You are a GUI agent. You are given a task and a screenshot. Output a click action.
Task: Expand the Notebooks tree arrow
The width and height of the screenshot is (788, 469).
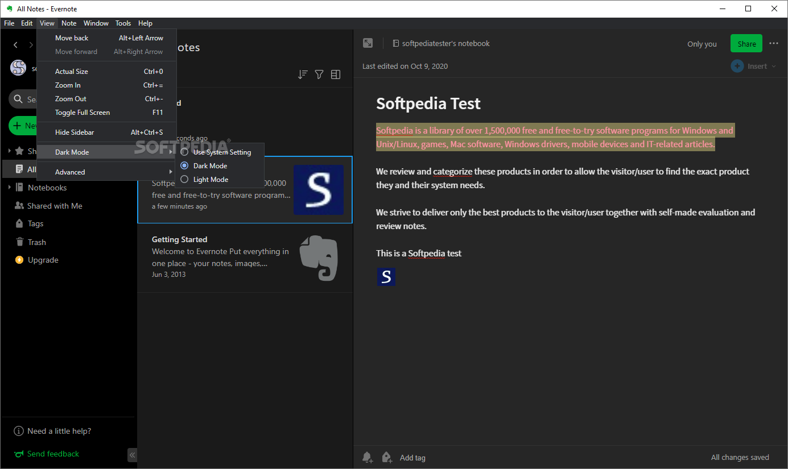9,188
